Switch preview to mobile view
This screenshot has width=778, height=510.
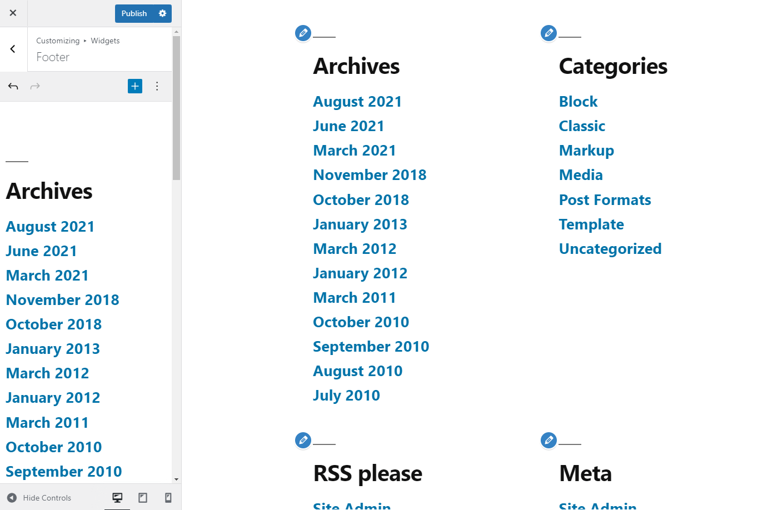tap(168, 497)
